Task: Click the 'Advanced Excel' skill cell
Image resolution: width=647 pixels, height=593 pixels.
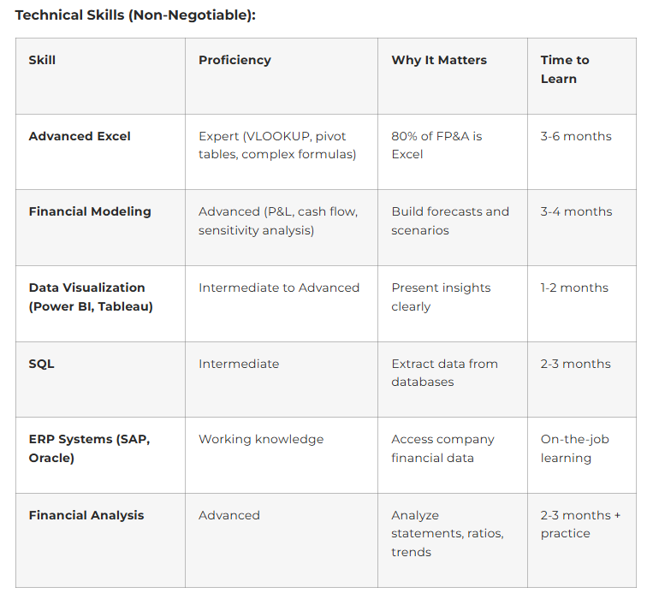Action: click(x=80, y=136)
